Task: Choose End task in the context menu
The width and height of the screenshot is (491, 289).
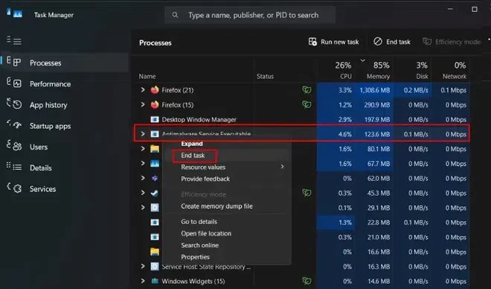Action: click(x=193, y=156)
